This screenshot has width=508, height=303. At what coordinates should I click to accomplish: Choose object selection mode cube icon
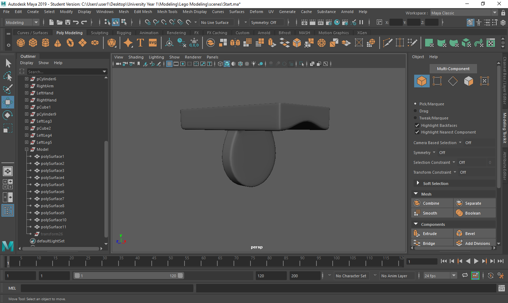[x=422, y=81]
